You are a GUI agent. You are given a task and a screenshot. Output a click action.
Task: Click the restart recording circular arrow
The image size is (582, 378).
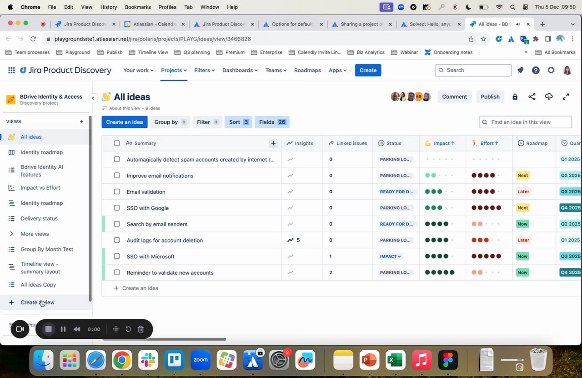[x=128, y=329]
